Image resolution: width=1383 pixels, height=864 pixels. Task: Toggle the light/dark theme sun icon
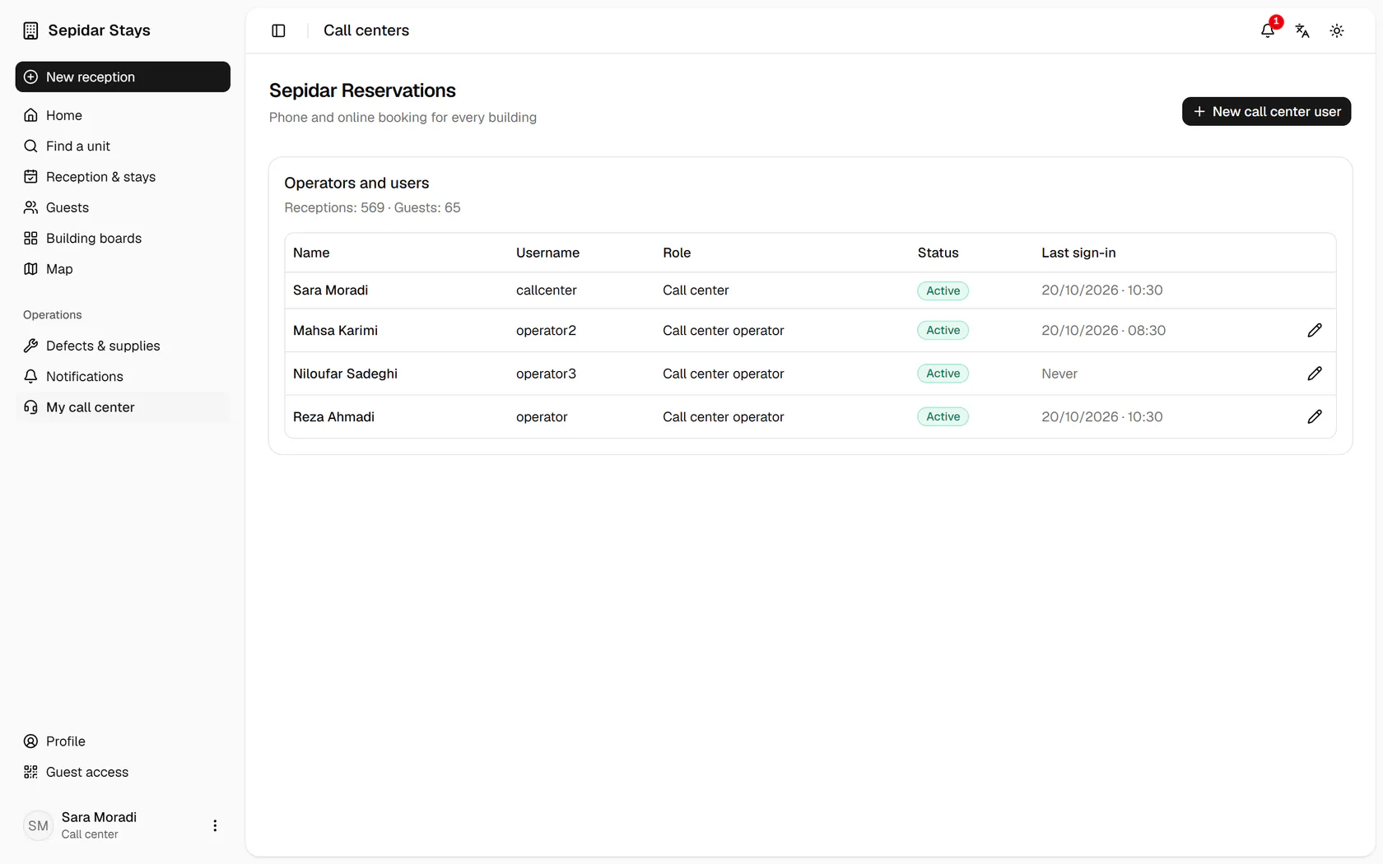tap(1337, 30)
